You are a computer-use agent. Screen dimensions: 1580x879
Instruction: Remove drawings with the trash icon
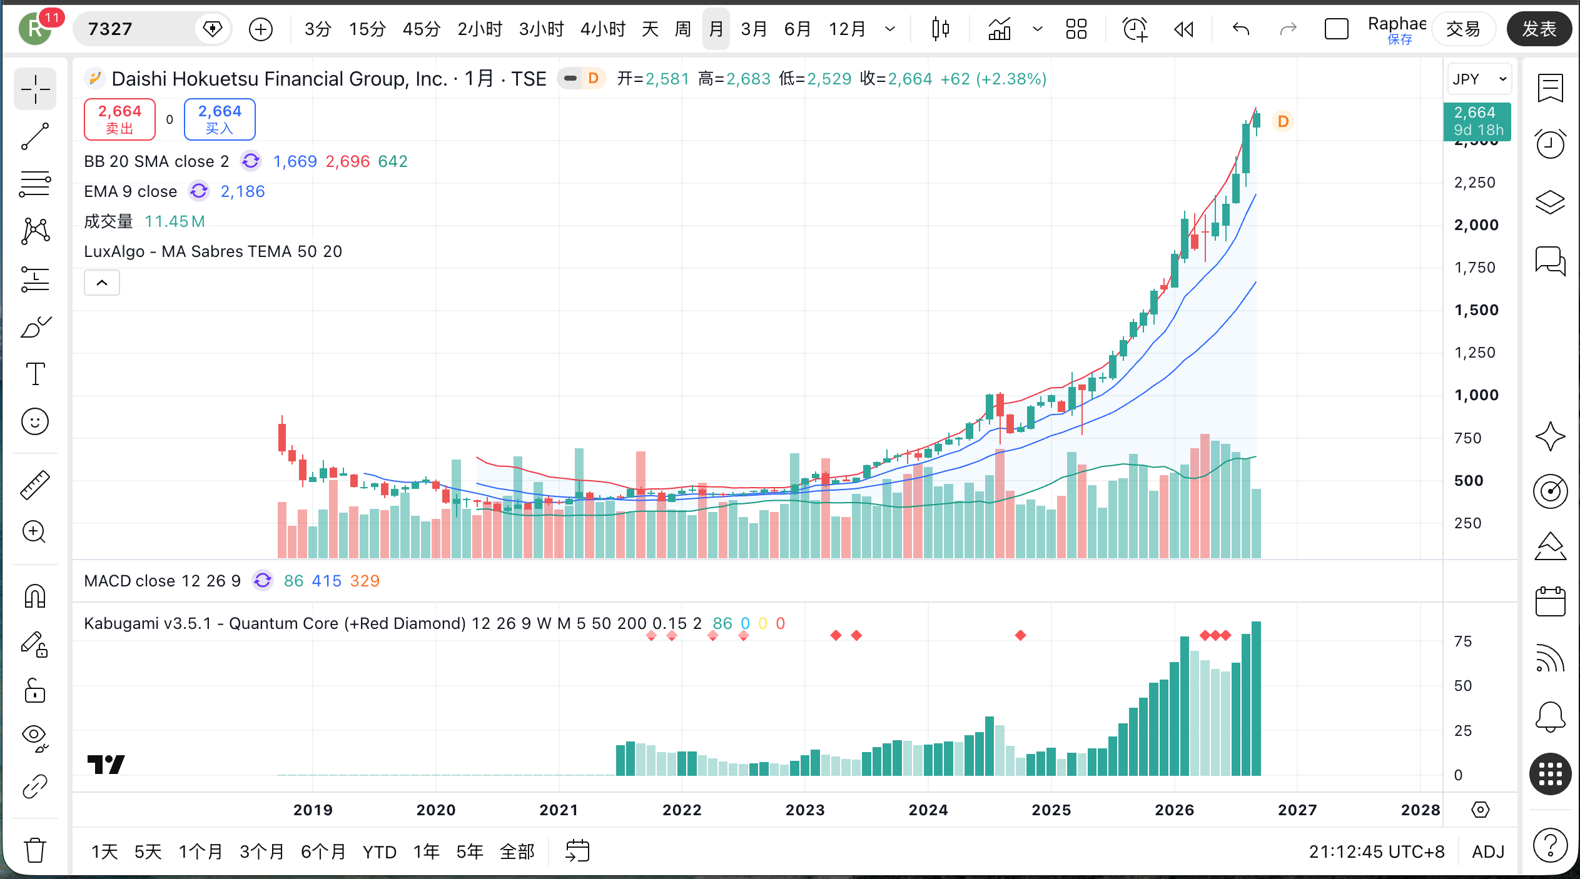coord(35,850)
